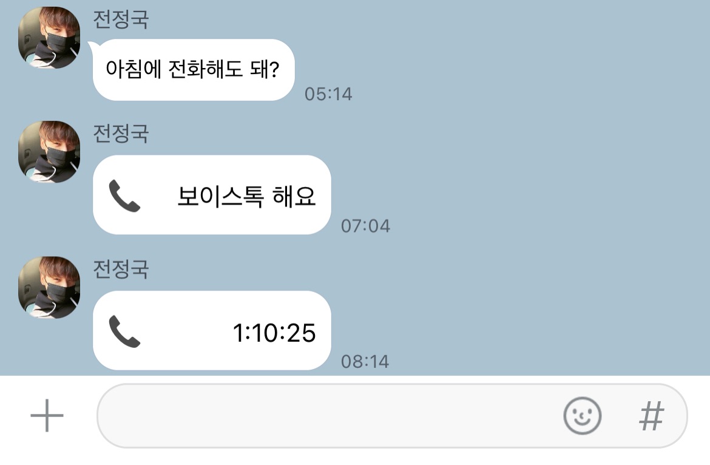Open profile photo beside 05:14 message
This screenshot has height=465, width=710.
tap(49, 38)
